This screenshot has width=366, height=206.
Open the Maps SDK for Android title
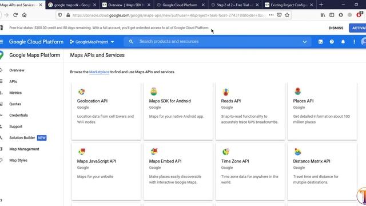(x=170, y=101)
